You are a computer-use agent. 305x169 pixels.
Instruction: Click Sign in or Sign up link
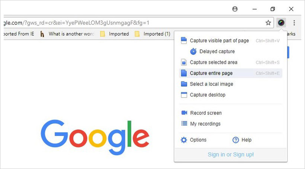(x=231, y=155)
